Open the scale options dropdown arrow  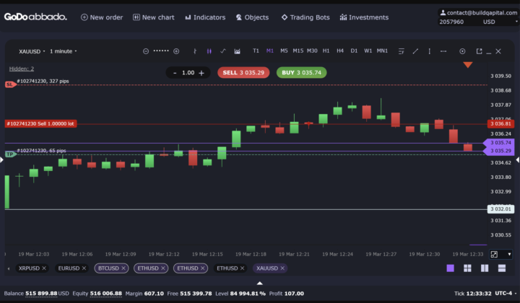(x=509, y=255)
